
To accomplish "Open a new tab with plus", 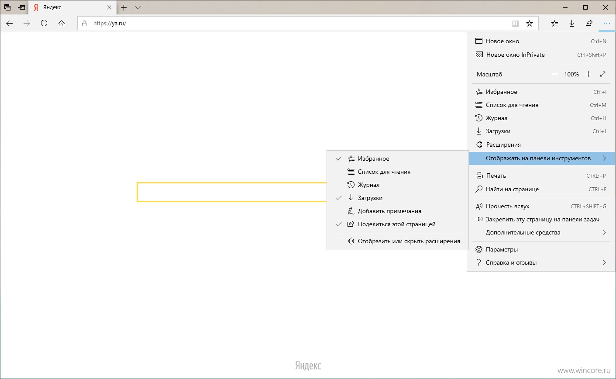I will pos(124,7).
